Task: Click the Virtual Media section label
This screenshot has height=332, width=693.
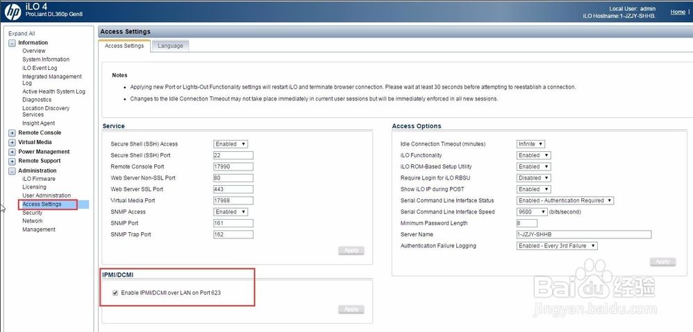Action: 35,142
